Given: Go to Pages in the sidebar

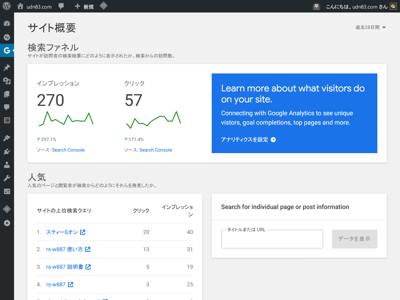Looking at the screenshot, I should (7, 94).
